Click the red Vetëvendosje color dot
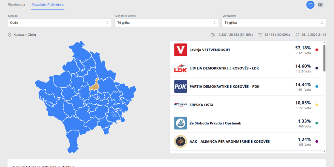Screen dimensions: 334x167 coord(317,50)
